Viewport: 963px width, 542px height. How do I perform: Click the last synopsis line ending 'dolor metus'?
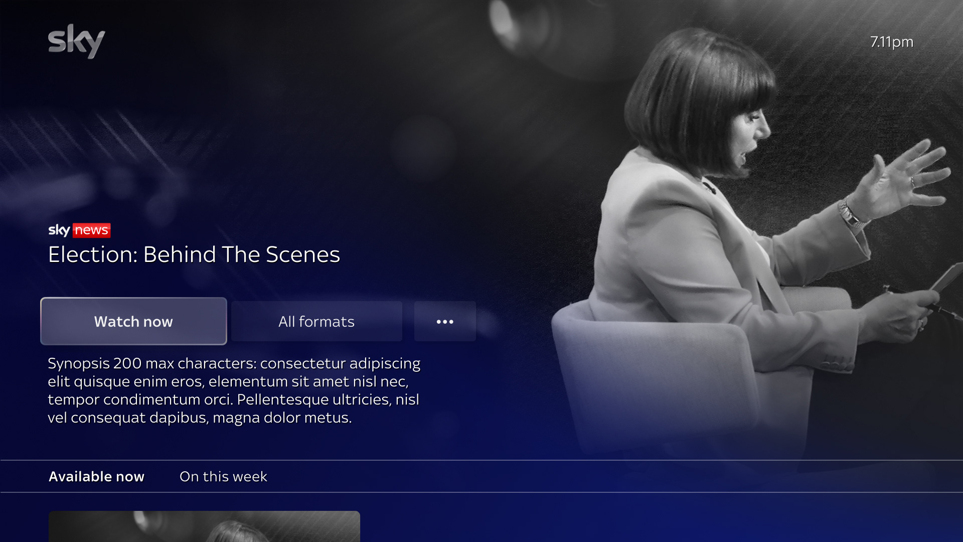coord(200,418)
